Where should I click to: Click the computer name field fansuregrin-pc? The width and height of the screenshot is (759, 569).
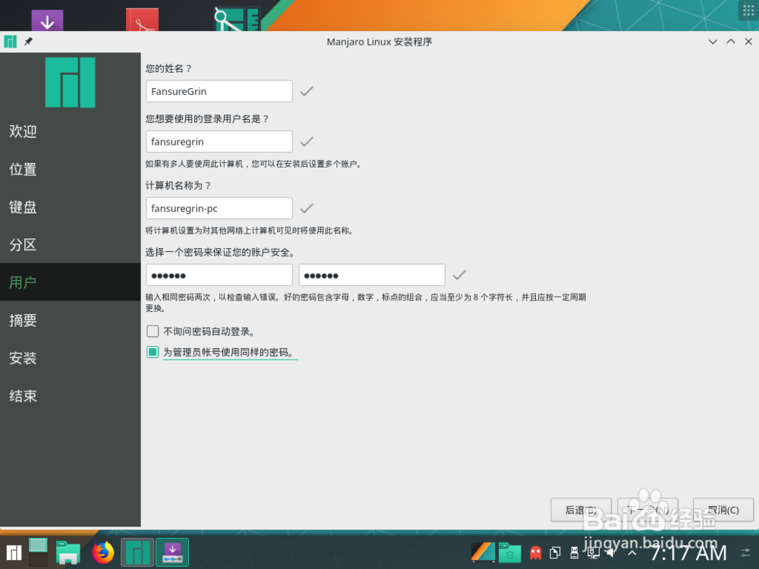click(219, 208)
